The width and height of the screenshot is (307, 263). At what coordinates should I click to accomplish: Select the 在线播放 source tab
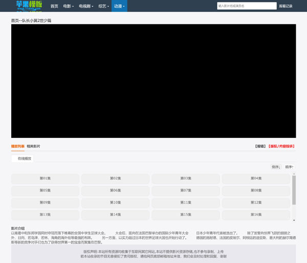pyautogui.click(x=25, y=159)
